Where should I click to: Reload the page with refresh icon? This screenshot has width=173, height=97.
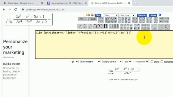pos(16,9)
